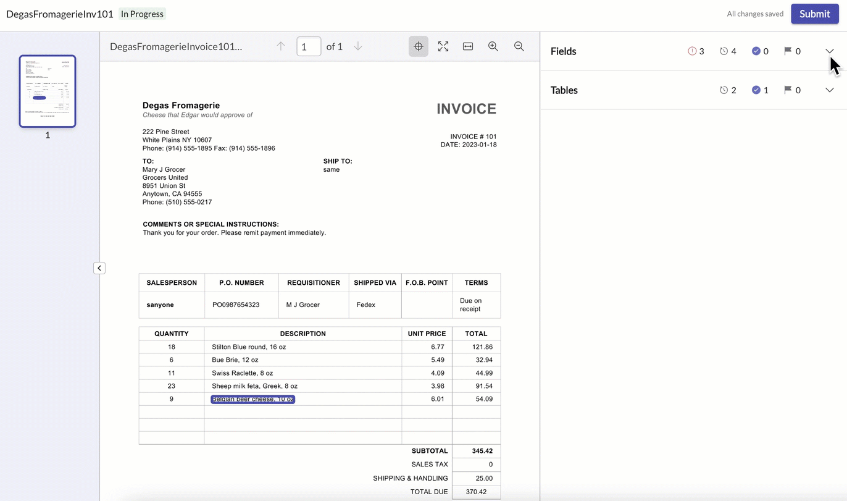The height and width of the screenshot is (501, 847).
Task: Click the DegasFromagerieInvoice101 file name
Action: (176, 46)
